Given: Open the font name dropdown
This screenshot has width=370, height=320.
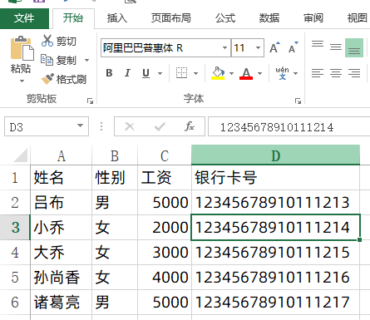Looking at the screenshot, I should click(x=224, y=48).
